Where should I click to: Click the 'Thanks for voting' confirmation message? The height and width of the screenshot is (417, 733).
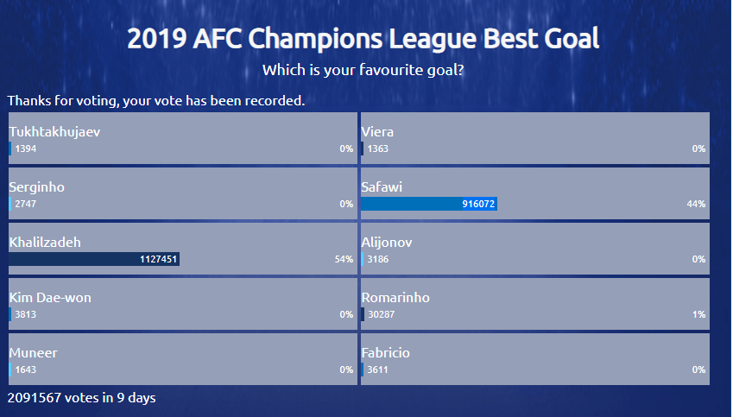coord(156,101)
